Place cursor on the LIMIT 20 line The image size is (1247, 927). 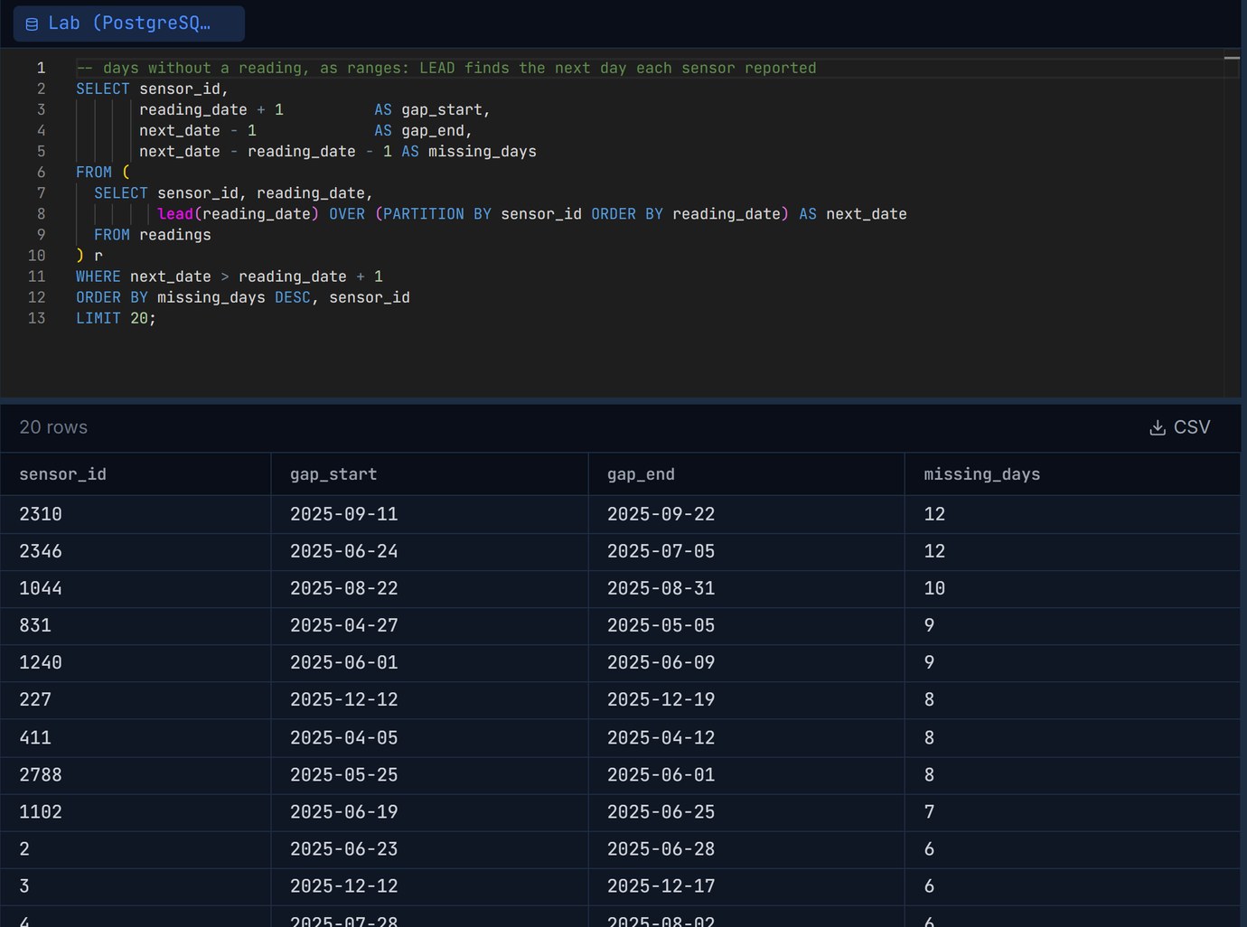(116, 318)
